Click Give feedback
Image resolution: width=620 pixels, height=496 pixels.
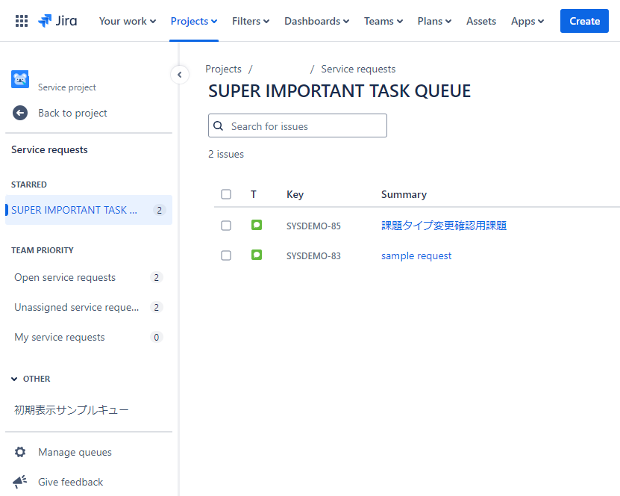pos(70,482)
